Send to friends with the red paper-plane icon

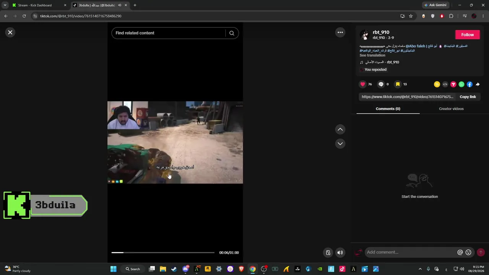(x=453, y=84)
